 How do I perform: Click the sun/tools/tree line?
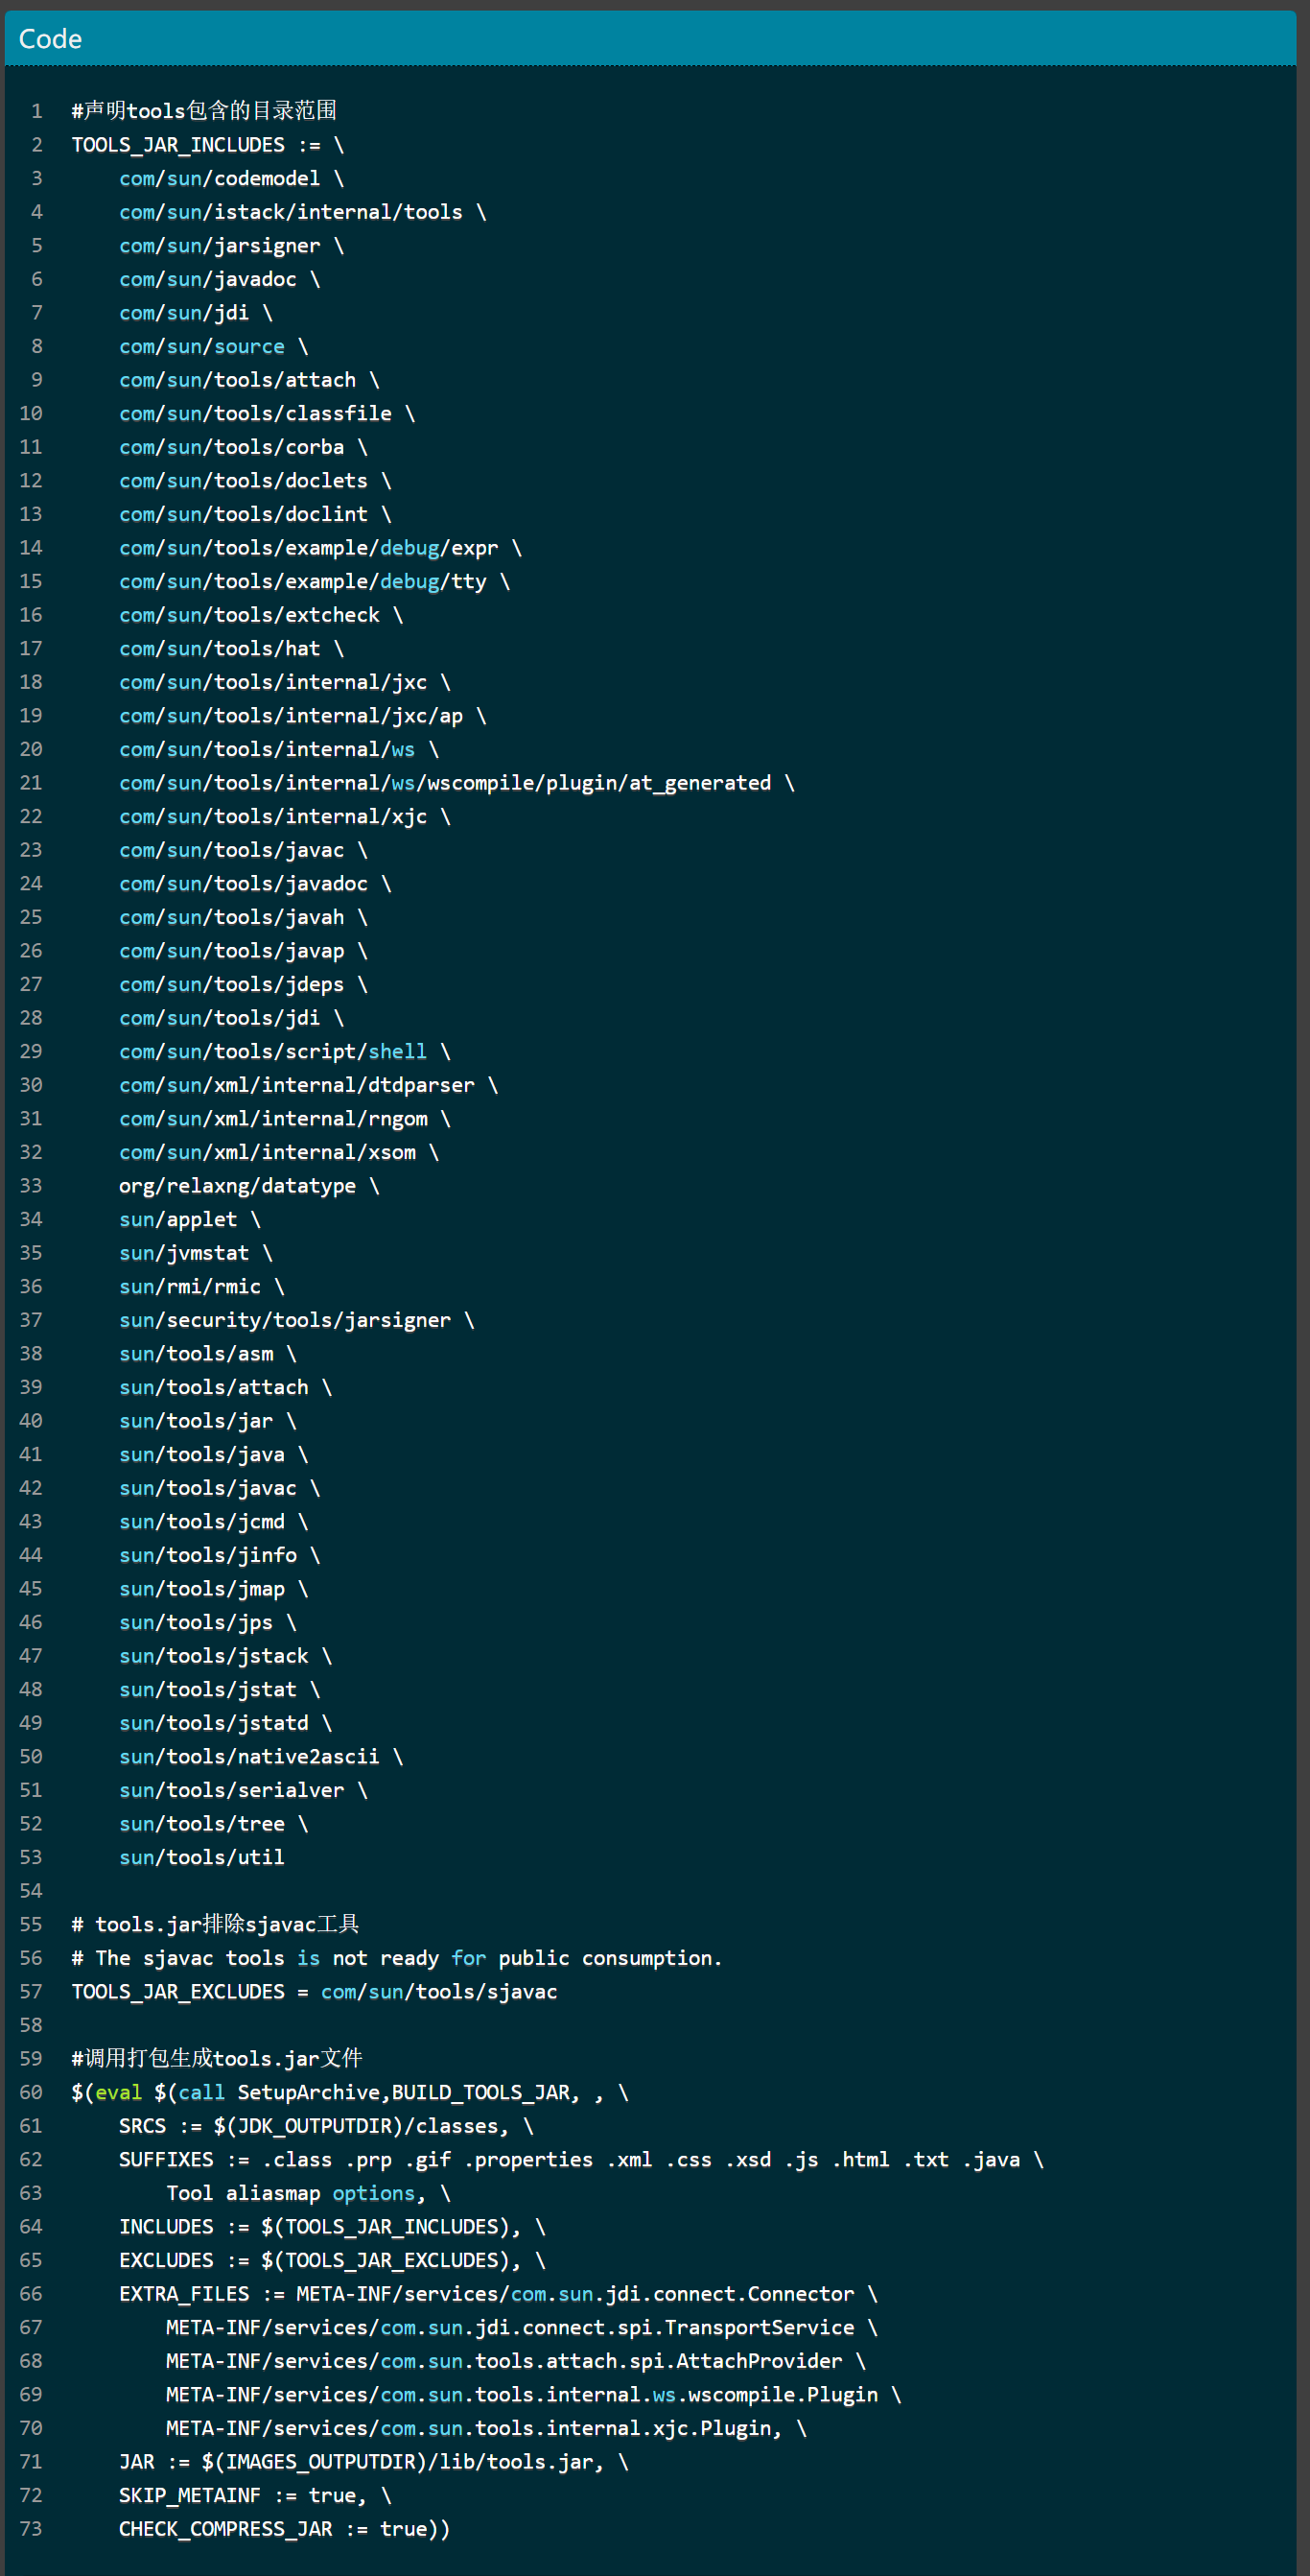(x=214, y=1825)
